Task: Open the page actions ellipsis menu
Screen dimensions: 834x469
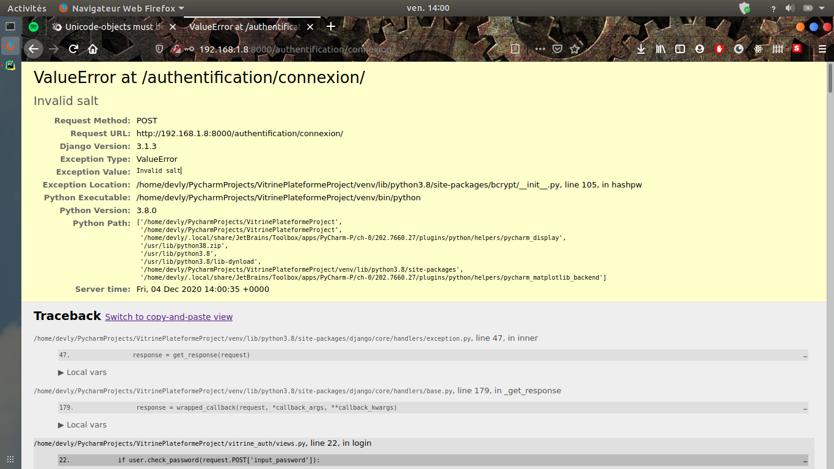Action: click(x=539, y=49)
